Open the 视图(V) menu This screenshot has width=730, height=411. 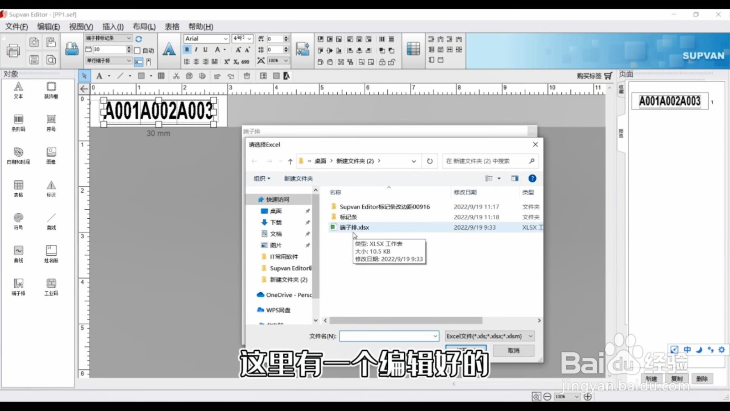[81, 26]
